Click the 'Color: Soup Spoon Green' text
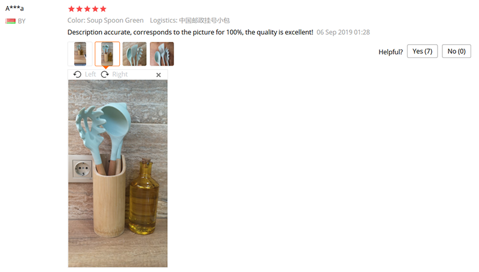This screenshot has height=272, width=479. (105, 20)
